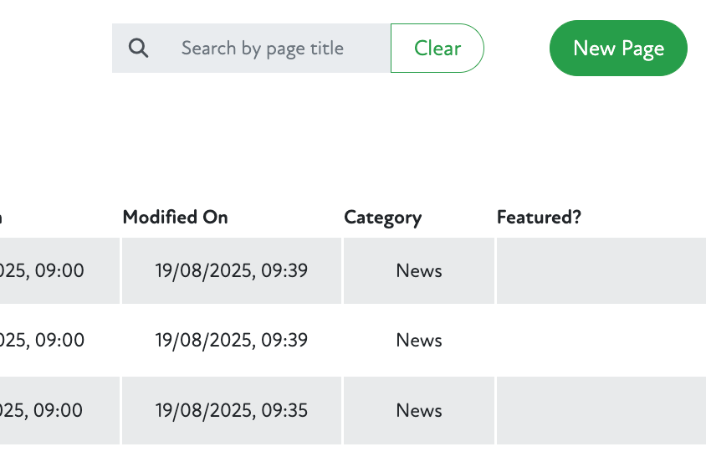Viewport: 706px width, 457px height.
Task: Sort by Modified On column header
Action: tap(175, 218)
